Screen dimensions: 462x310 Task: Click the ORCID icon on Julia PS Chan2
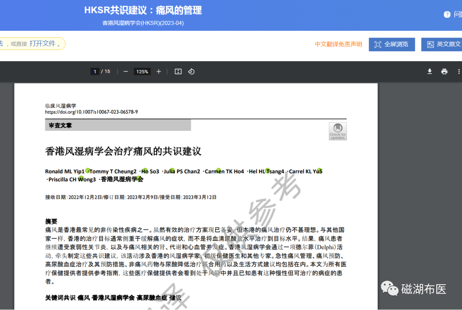[172, 171]
